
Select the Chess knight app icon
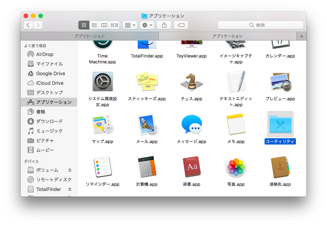(191, 81)
